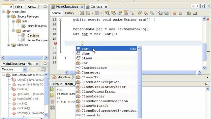The image size is (211, 119).
Task: Switch to Source view
Action: pyautogui.click(x=56, y=13)
